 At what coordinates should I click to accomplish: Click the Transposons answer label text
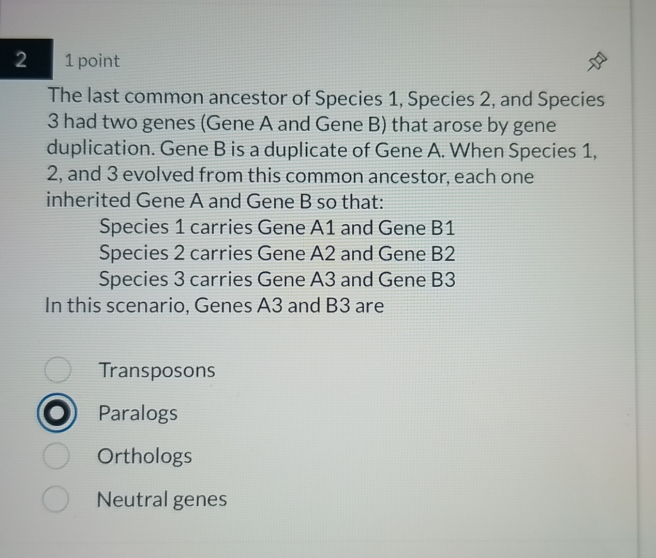[x=156, y=370]
